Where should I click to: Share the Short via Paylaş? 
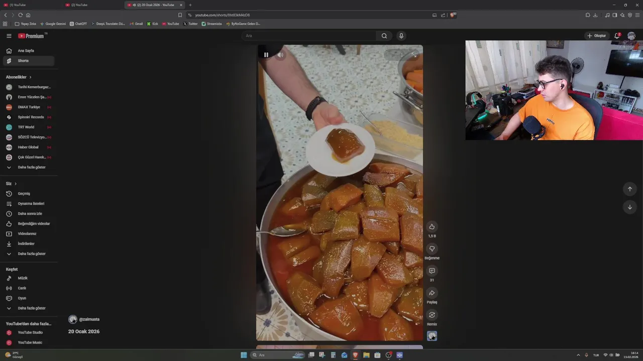432,293
